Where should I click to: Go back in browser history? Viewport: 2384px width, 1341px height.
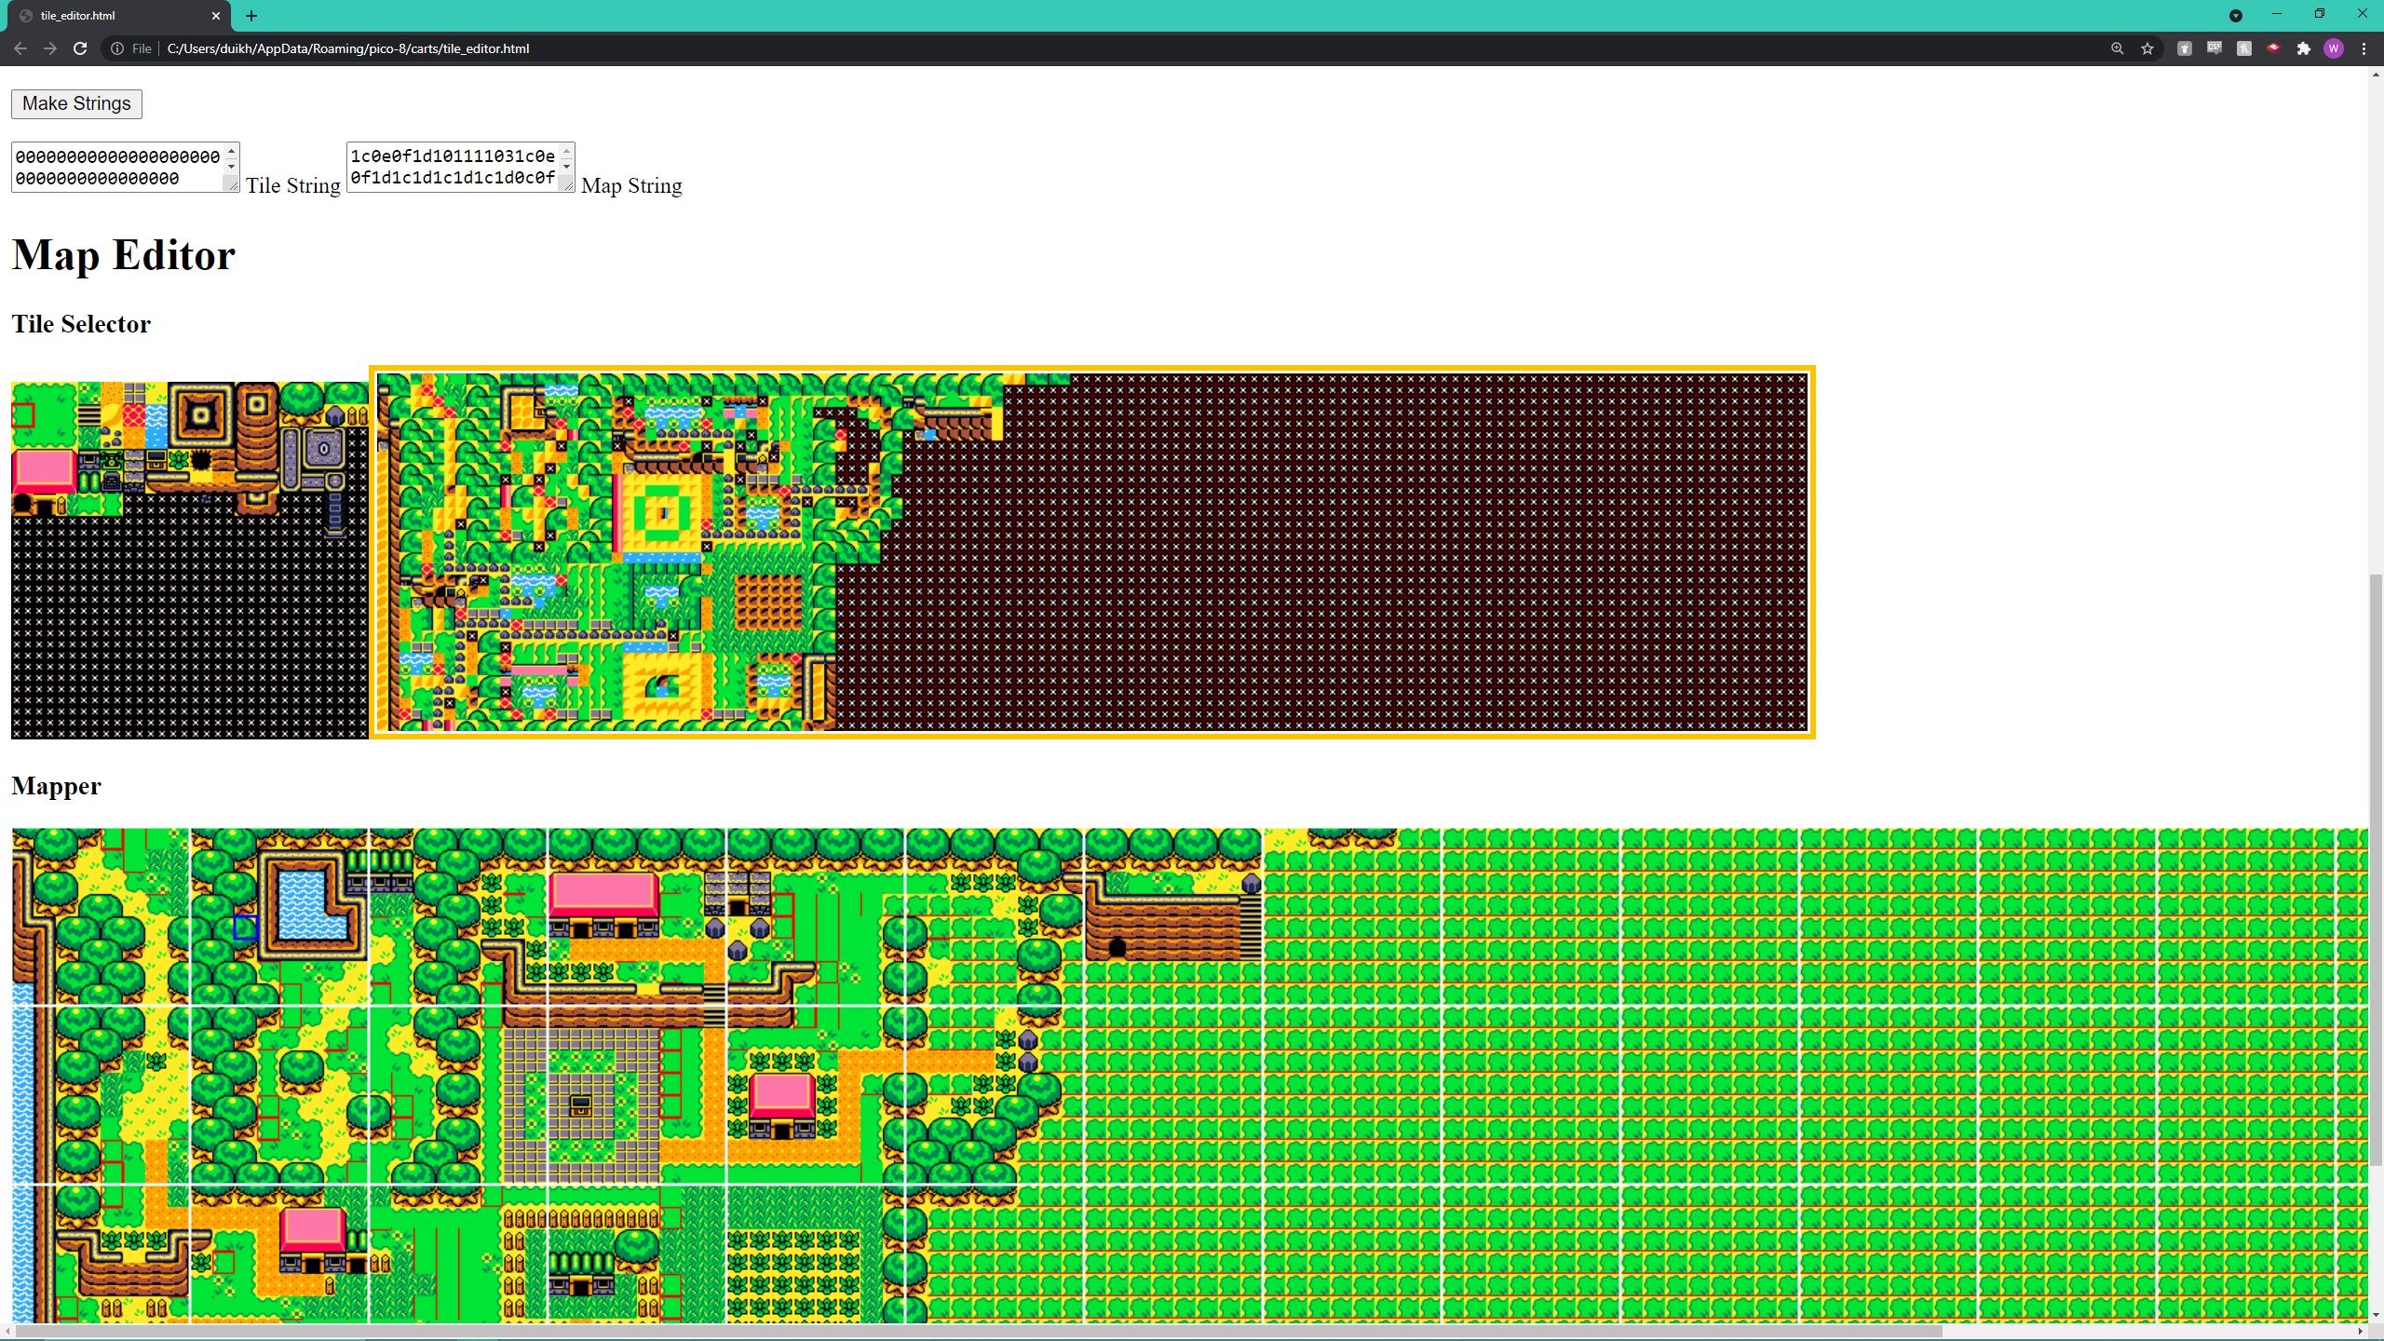[20, 48]
